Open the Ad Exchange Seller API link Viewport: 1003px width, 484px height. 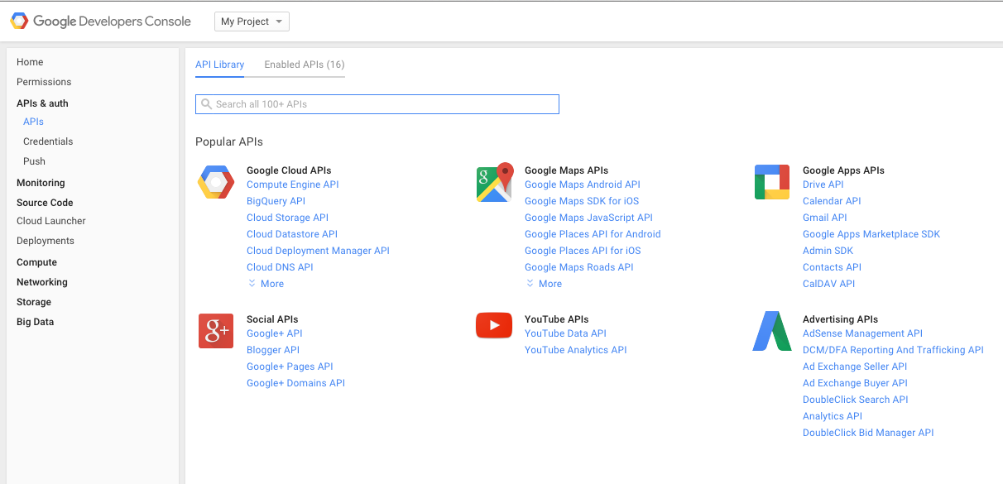855,367
